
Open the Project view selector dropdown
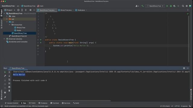(10, 10)
